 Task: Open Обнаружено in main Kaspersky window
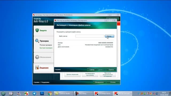pyautogui.click(x=99, y=82)
